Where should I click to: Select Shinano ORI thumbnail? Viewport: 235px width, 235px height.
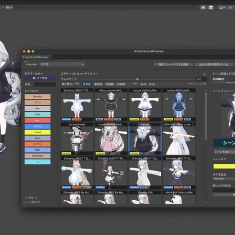point(145,197)
